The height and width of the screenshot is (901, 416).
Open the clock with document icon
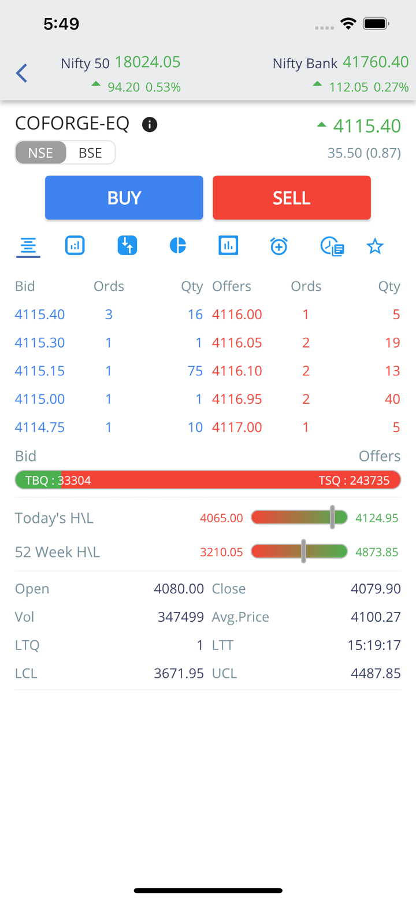pyautogui.click(x=332, y=246)
